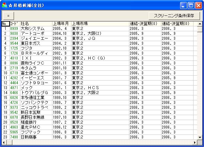Maximize the 昇格候補 window
This screenshot has width=204, height=147.
click(191, 5)
